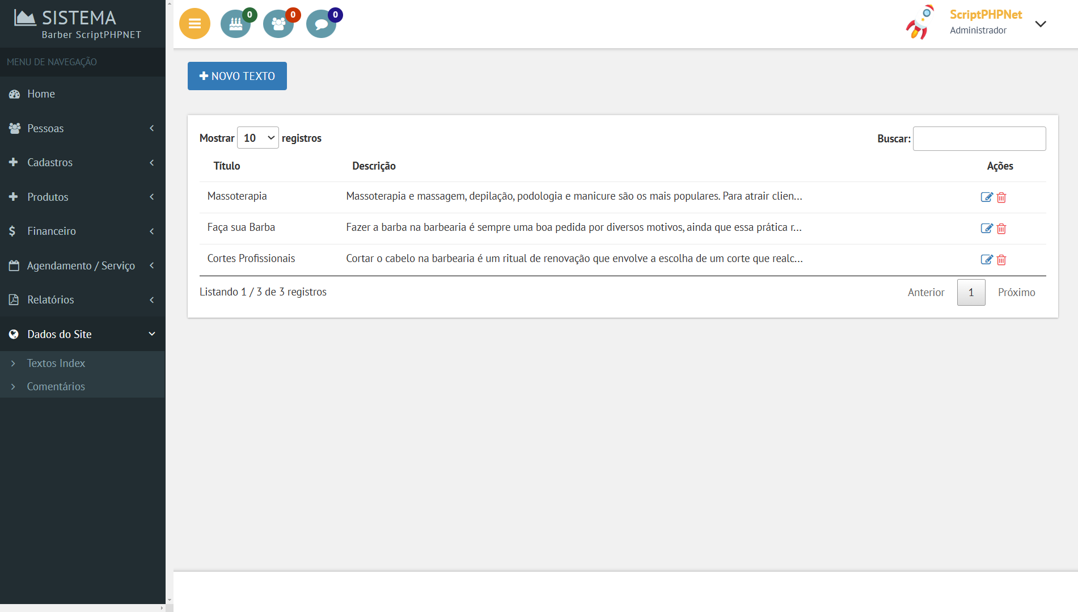Screen dimensions: 1078x612
Task: Click the Próximo pagination link
Action: [x=1016, y=292]
